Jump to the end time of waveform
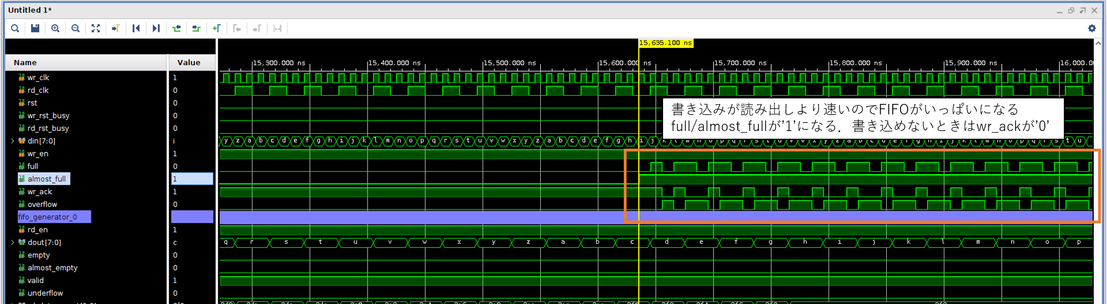 pyautogui.click(x=156, y=28)
